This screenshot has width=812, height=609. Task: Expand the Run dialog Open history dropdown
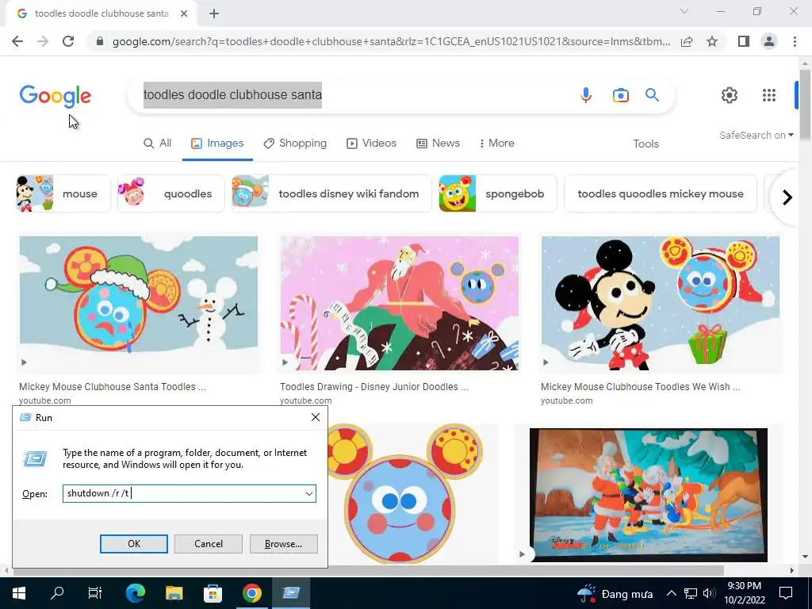click(x=309, y=493)
